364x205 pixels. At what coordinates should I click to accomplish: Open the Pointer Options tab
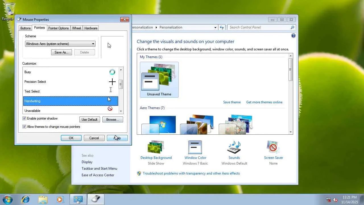click(58, 28)
